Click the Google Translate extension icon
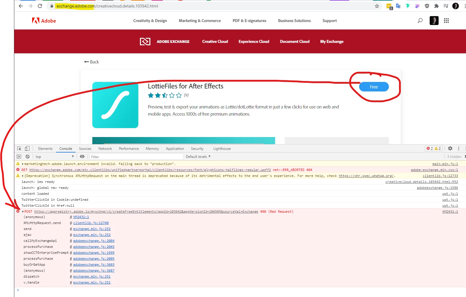 [x=398, y=6]
